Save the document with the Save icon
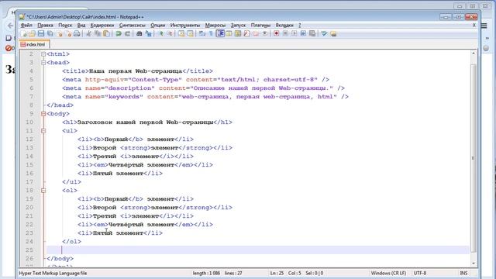The width and height of the screenshot is (496, 279). (41, 33)
